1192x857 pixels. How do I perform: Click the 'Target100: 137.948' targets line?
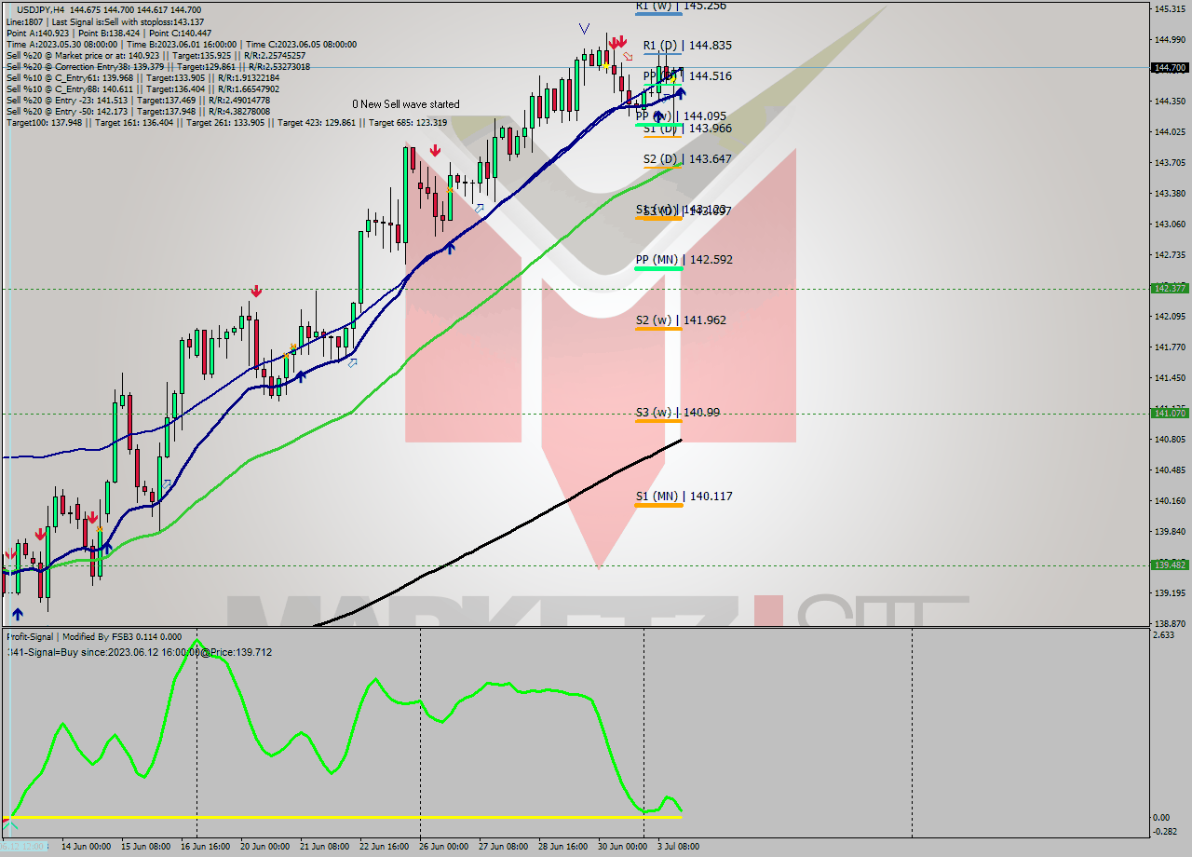pyautogui.click(x=226, y=122)
